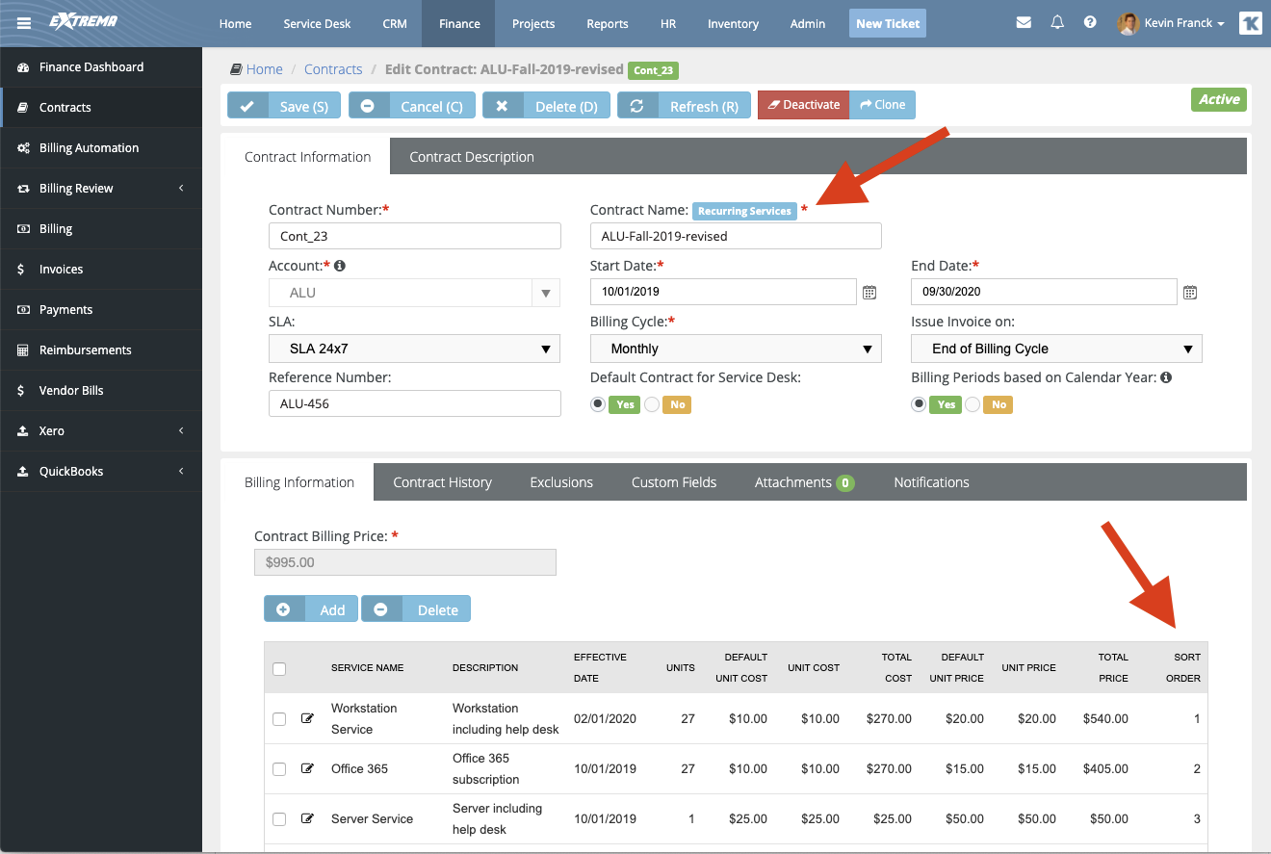Screen dimensions: 1271x854
Task: Open the Issue Invoice on dropdown
Action: 1056,349
